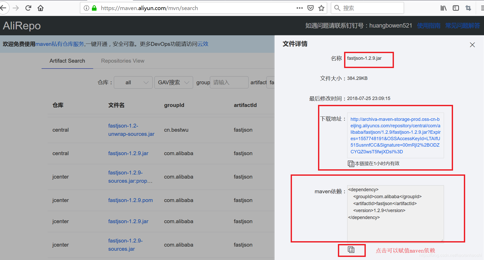This screenshot has height=260, width=484.
Task: Select the fastjson-1.2.9.jar name value
Action: (364, 58)
